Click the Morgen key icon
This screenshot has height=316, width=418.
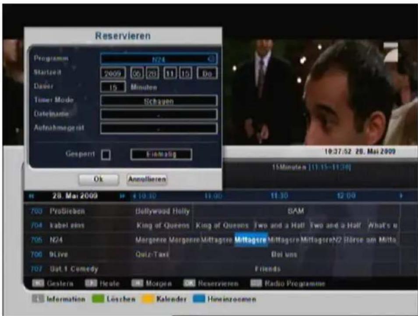pyautogui.click(x=137, y=283)
